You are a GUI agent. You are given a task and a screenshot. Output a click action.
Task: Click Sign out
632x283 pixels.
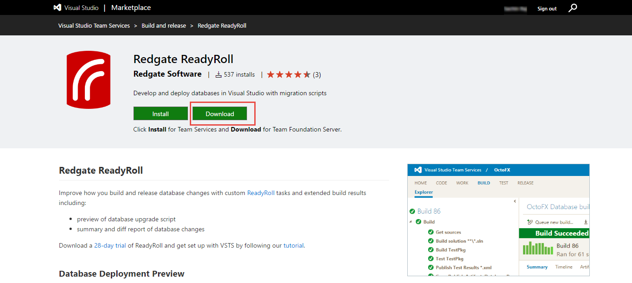[x=547, y=9]
